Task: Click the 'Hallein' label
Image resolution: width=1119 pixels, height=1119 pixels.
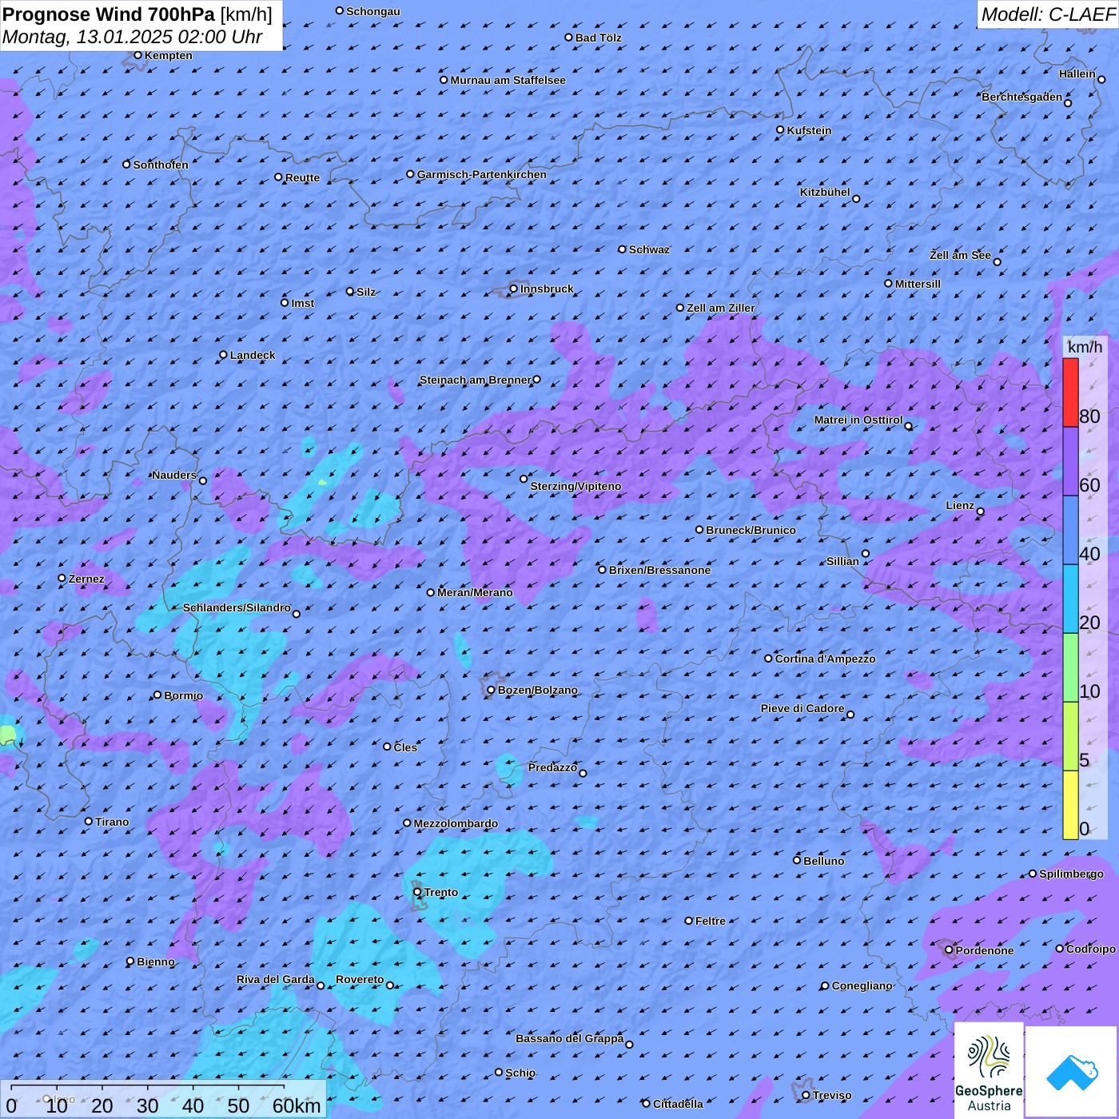Action: [x=1077, y=74]
